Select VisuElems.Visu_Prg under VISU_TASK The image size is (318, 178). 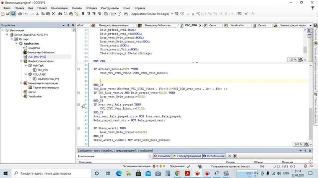click(48, 79)
